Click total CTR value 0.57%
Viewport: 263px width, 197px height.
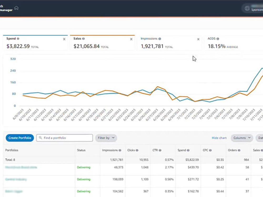click(x=169, y=160)
